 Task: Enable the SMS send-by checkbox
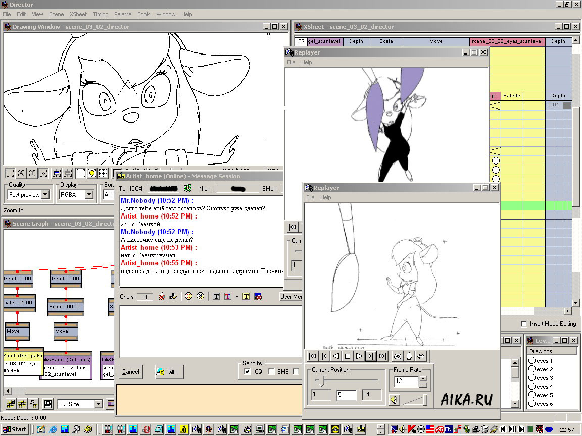(271, 371)
